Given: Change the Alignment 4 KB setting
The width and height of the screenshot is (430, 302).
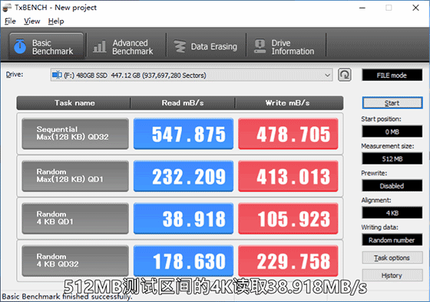Looking at the screenshot, I should click(x=392, y=213).
